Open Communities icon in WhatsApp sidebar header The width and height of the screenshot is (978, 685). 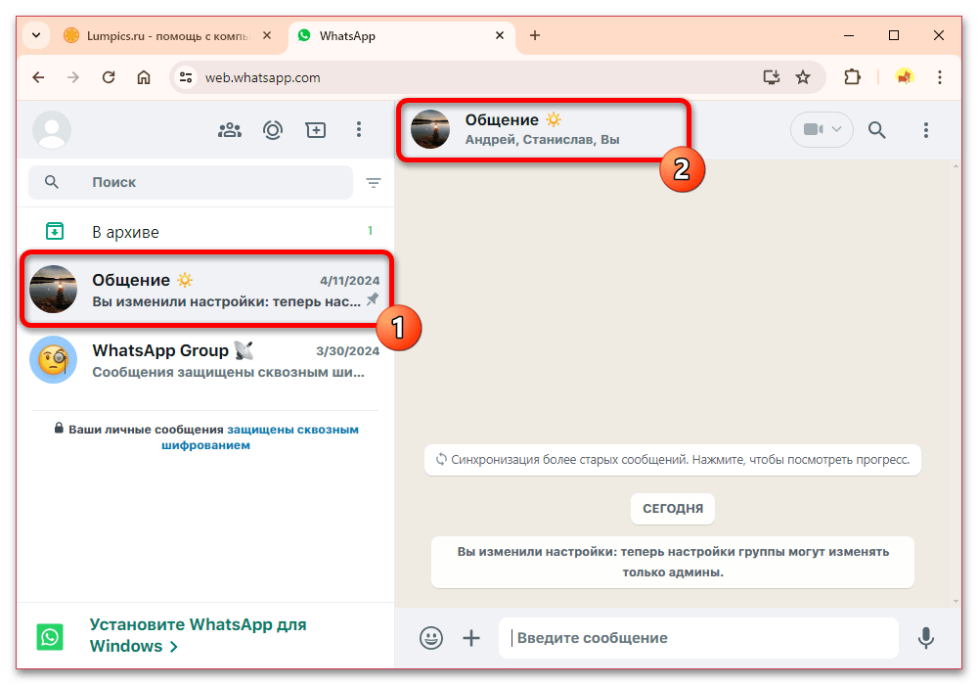pos(230,130)
